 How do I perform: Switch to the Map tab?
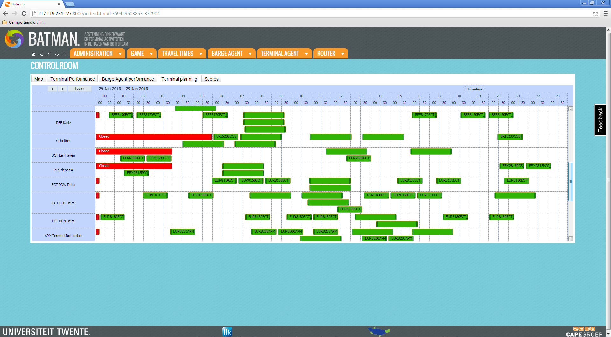[38, 79]
